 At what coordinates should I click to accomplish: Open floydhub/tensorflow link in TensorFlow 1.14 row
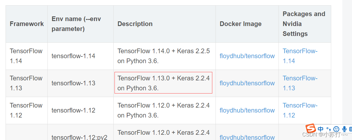point(247,56)
